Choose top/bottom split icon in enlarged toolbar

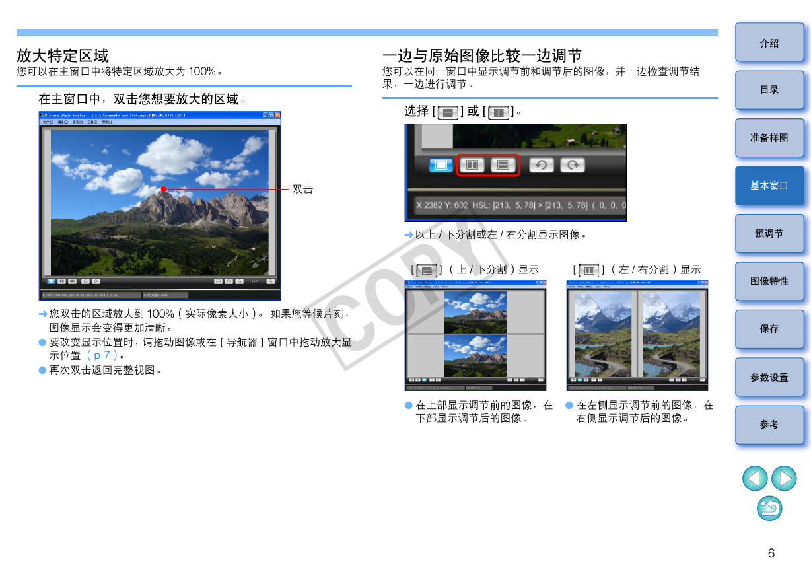point(503,164)
